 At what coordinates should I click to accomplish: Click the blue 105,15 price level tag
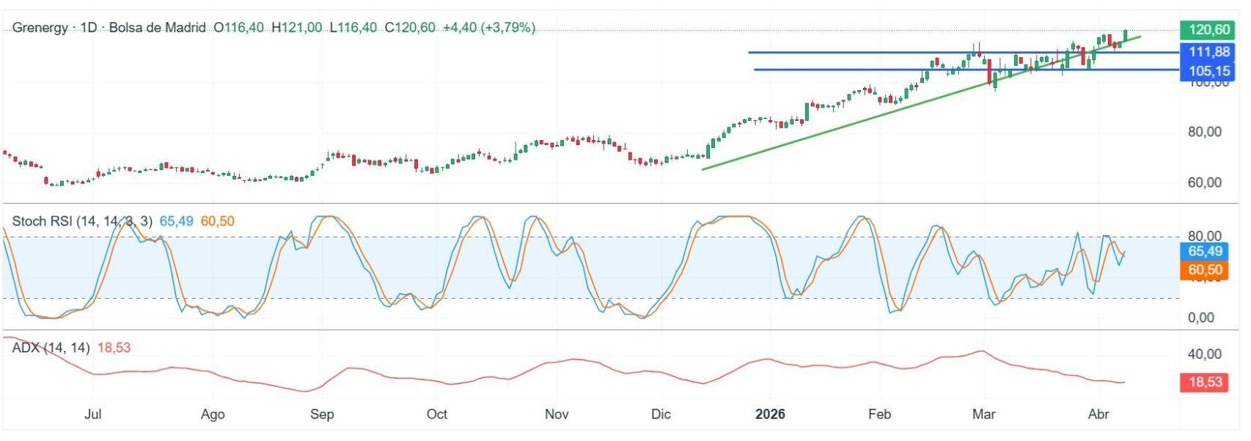click(x=1208, y=71)
